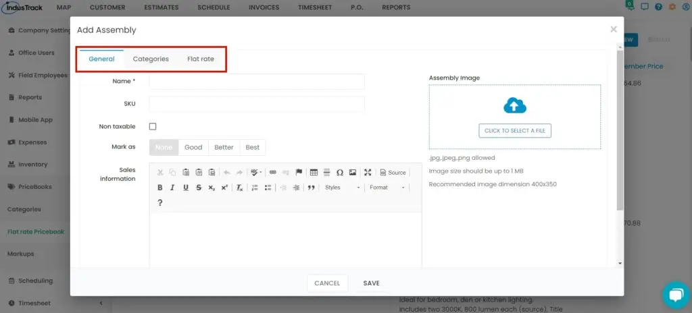Open the Format dropdown in editor
Screen dimensions: 692x313
pyautogui.click(x=387, y=188)
